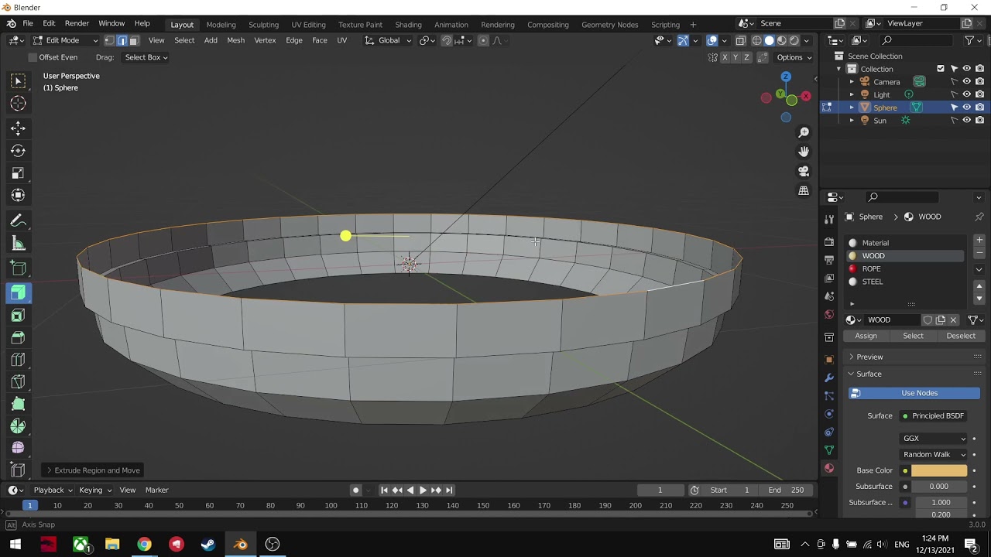Toggle the auto keying record button
Image resolution: width=991 pixels, height=557 pixels.
(355, 490)
